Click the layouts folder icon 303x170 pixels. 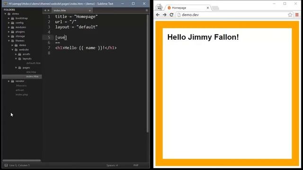click(x=20, y=59)
